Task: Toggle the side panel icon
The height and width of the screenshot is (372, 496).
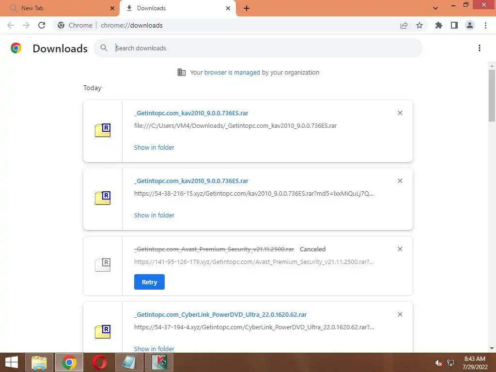Action: (x=454, y=25)
